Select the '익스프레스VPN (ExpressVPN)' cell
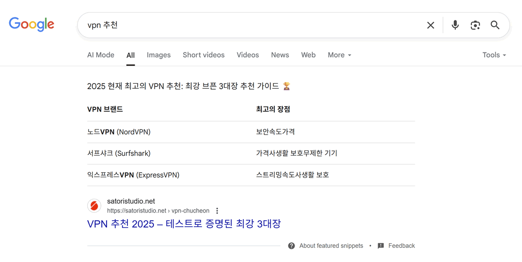Viewport: 522px width, 262px height. pos(133,175)
